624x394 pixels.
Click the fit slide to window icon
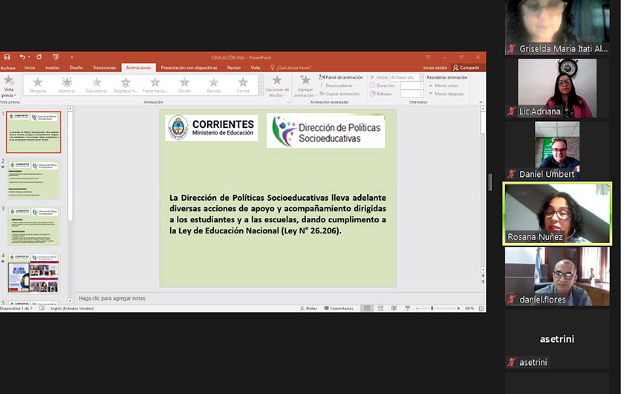[481, 309]
